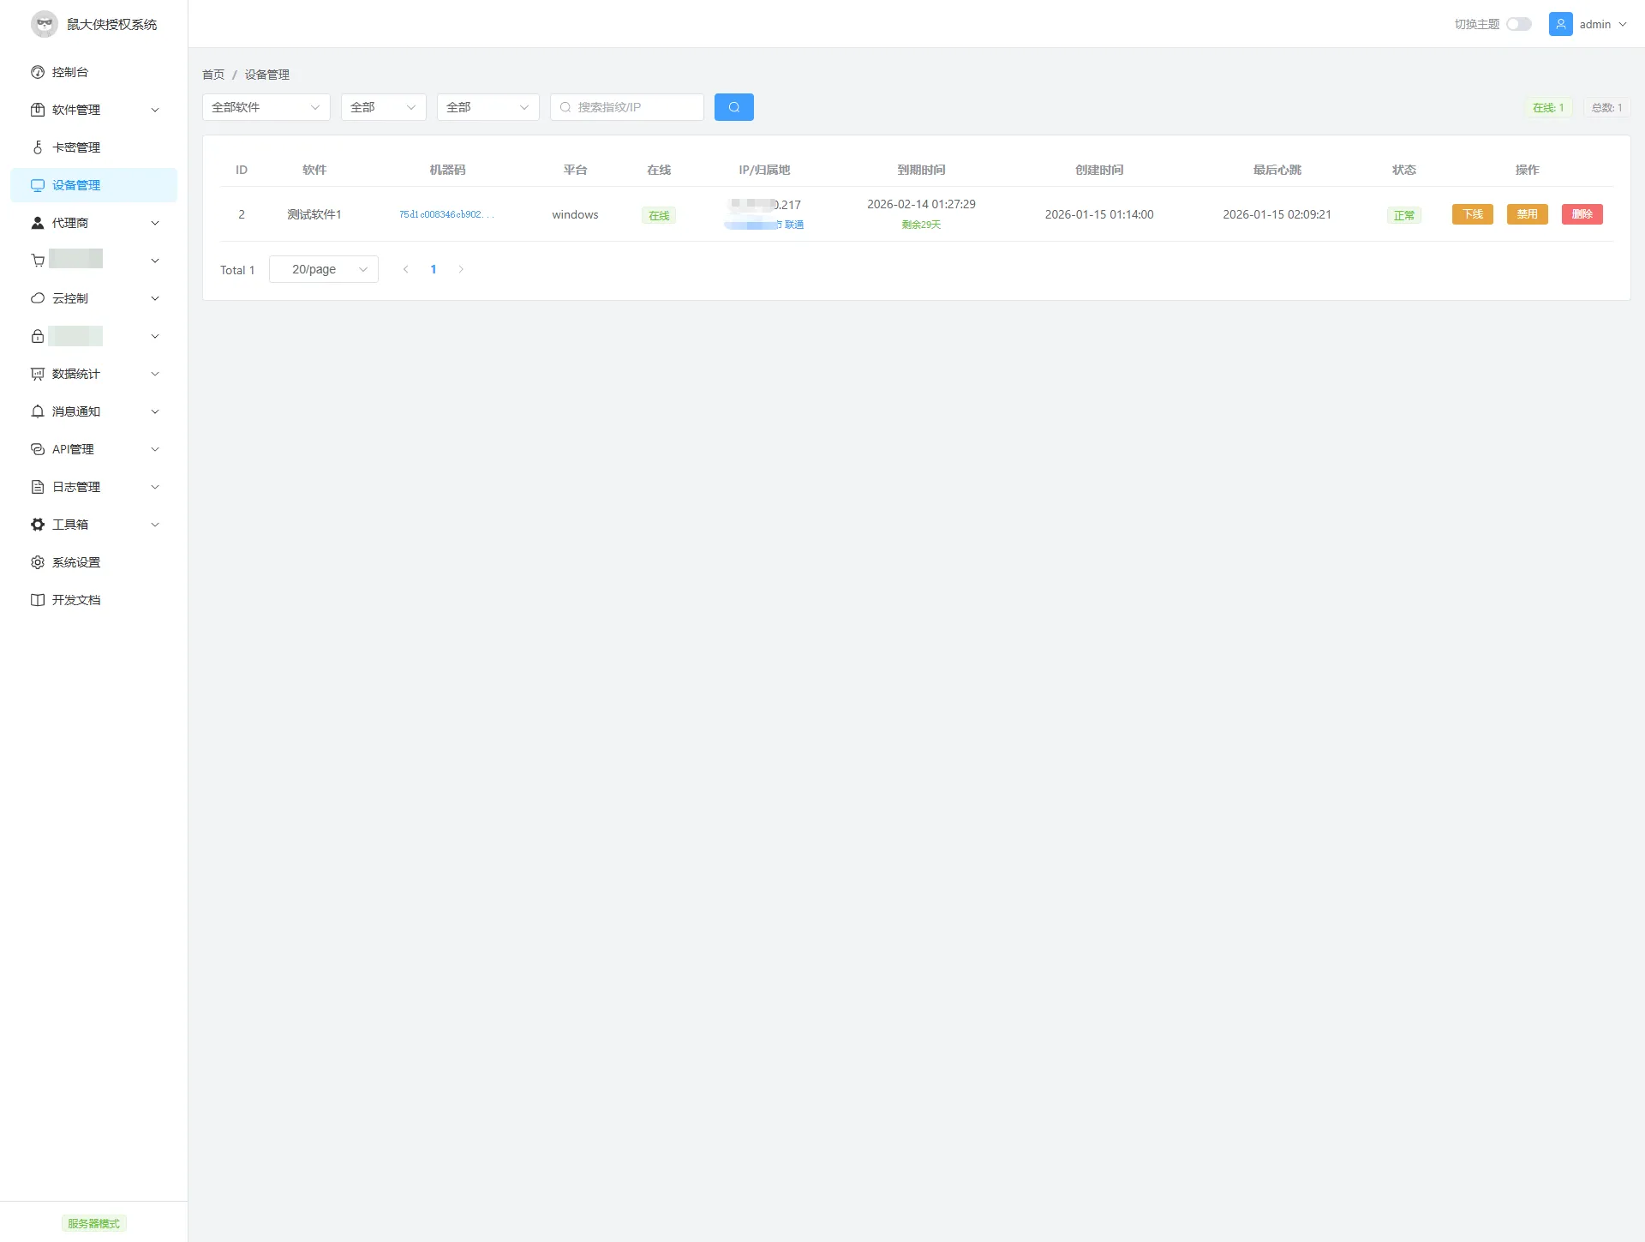Image resolution: width=1645 pixels, height=1242 pixels.
Task: Open the 全部软件 dropdown
Action: (266, 107)
